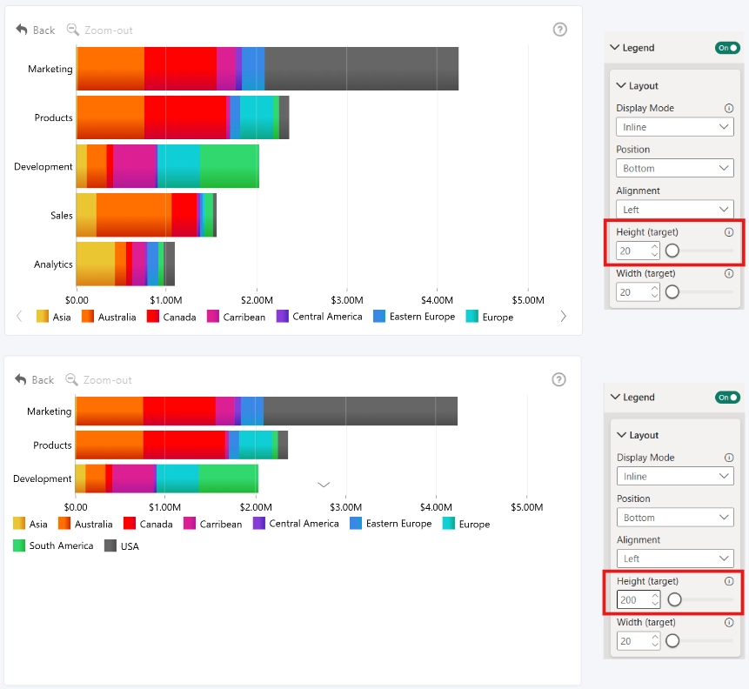Image resolution: width=749 pixels, height=689 pixels.
Task: Turn off the Legend toggle in lower panel
Action: pyautogui.click(x=727, y=397)
